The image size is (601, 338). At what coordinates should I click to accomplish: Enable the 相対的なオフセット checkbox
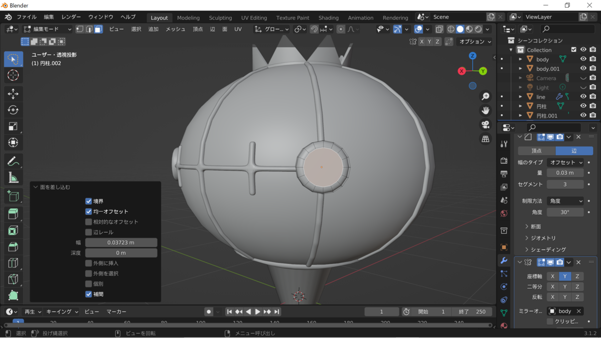coord(89,222)
